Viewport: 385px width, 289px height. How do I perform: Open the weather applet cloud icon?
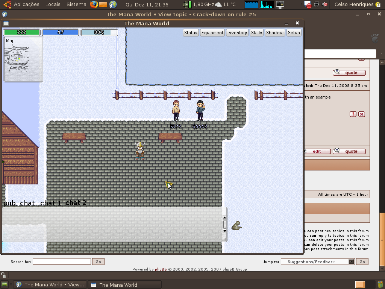218,5
